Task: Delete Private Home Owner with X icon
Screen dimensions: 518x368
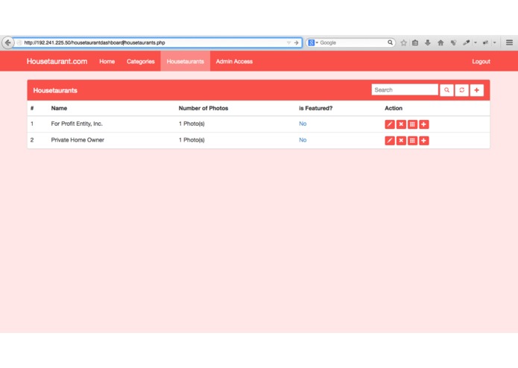Action: 401,141
